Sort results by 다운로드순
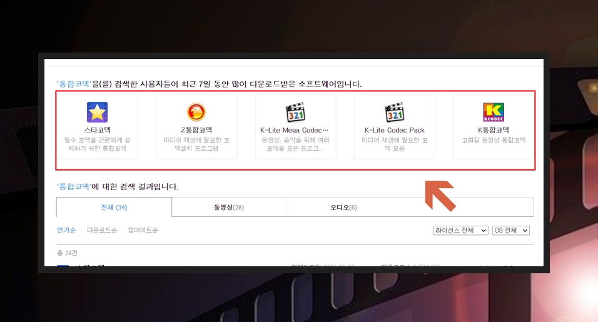 click(102, 230)
